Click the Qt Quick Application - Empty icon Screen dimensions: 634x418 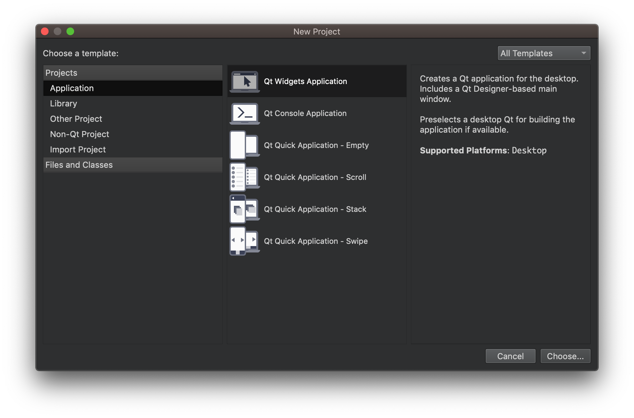point(245,145)
